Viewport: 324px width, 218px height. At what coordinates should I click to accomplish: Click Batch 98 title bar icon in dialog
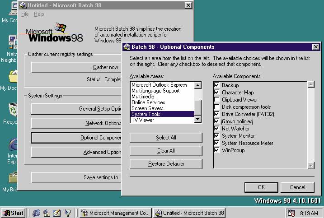point(127,47)
